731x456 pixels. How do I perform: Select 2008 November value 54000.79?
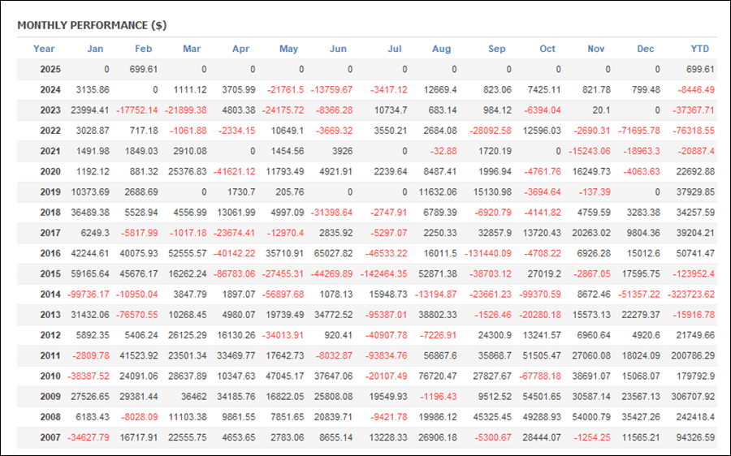click(x=591, y=417)
